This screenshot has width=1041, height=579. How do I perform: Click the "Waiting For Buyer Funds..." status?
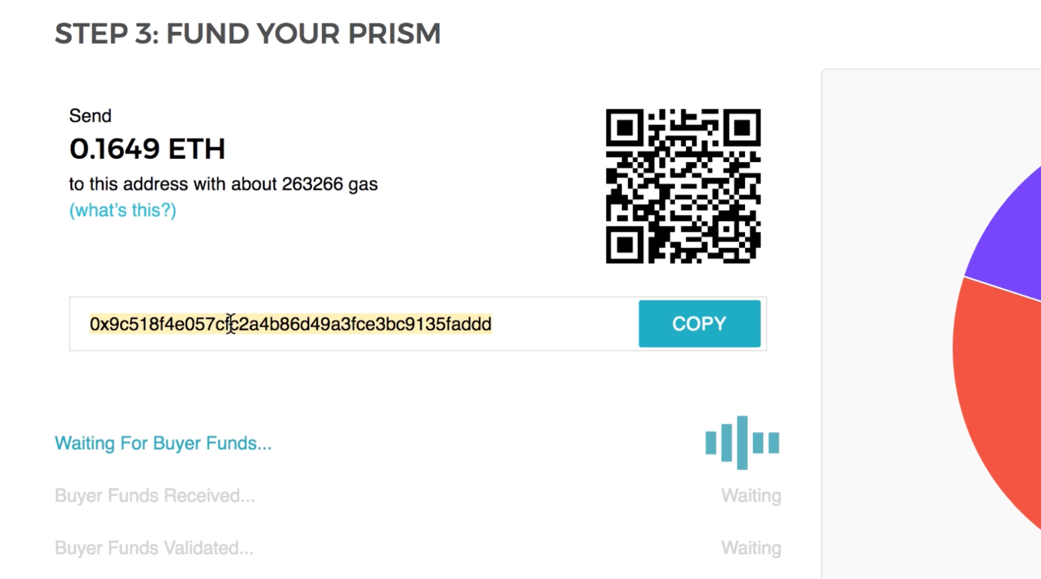click(163, 443)
